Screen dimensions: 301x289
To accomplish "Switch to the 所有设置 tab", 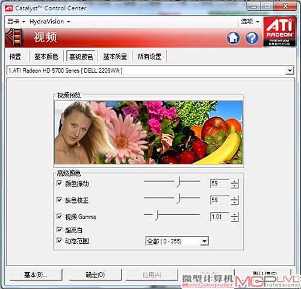I will pos(149,57).
